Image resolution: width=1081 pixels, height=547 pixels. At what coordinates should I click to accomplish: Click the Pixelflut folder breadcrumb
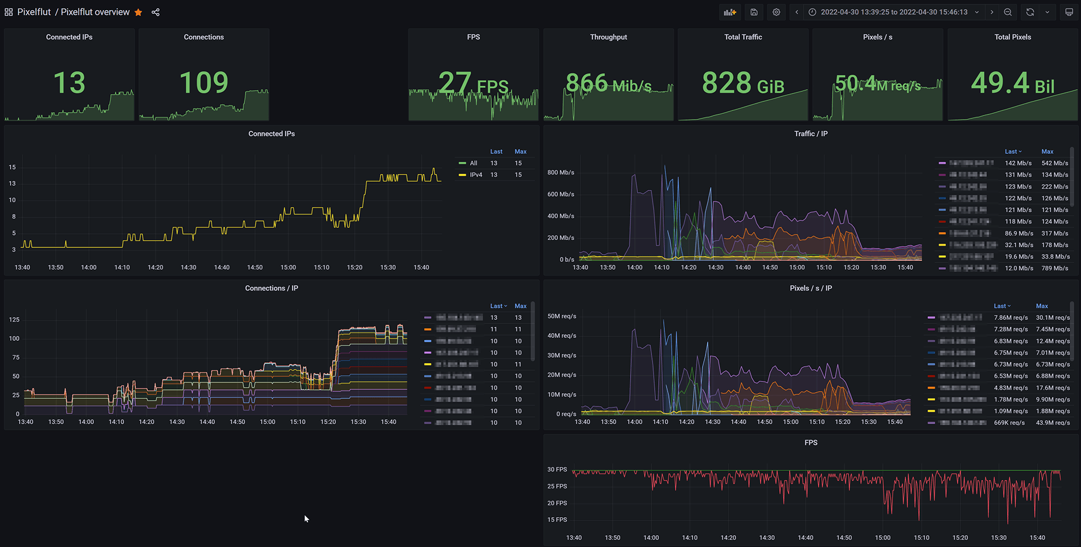pos(34,12)
